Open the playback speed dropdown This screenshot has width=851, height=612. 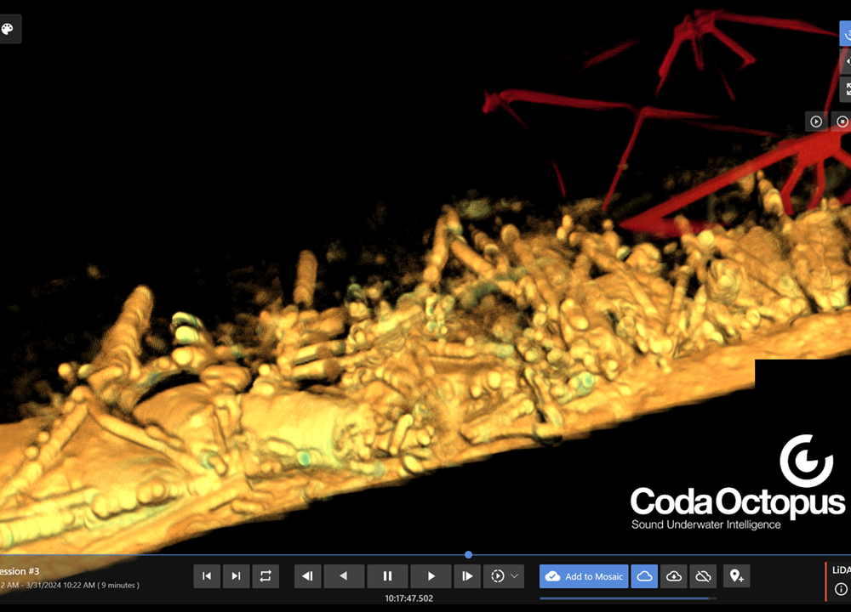504,576
